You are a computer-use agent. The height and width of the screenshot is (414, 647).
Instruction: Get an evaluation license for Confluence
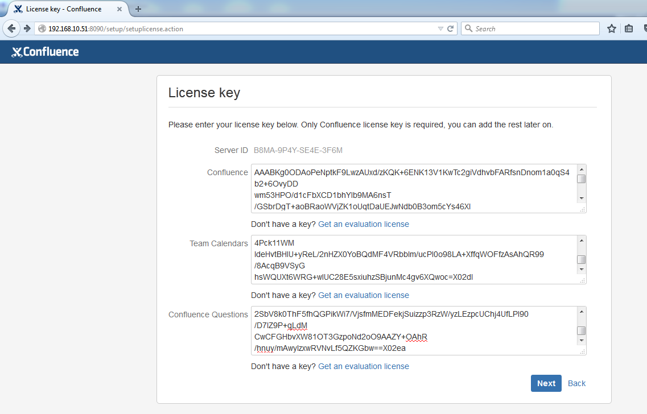364,224
